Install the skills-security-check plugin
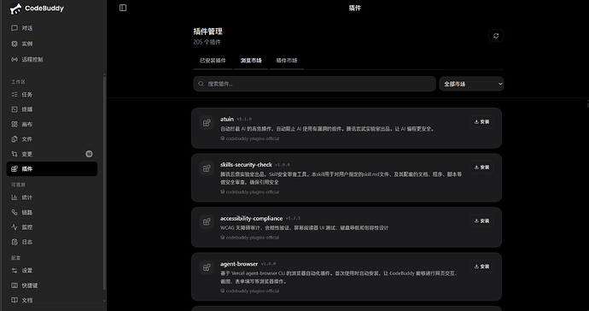This screenshot has width=589, height=311. pos(481,167)
